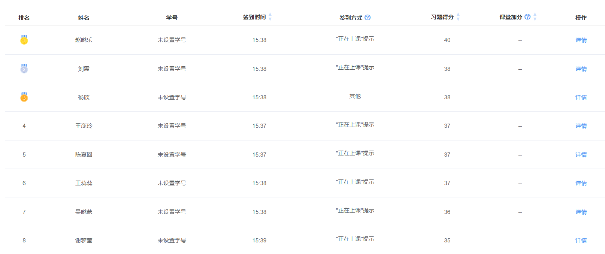Click the 签到时间 column header
The width and height of the screenshot is (605, 254).
[x=254, y=17]
